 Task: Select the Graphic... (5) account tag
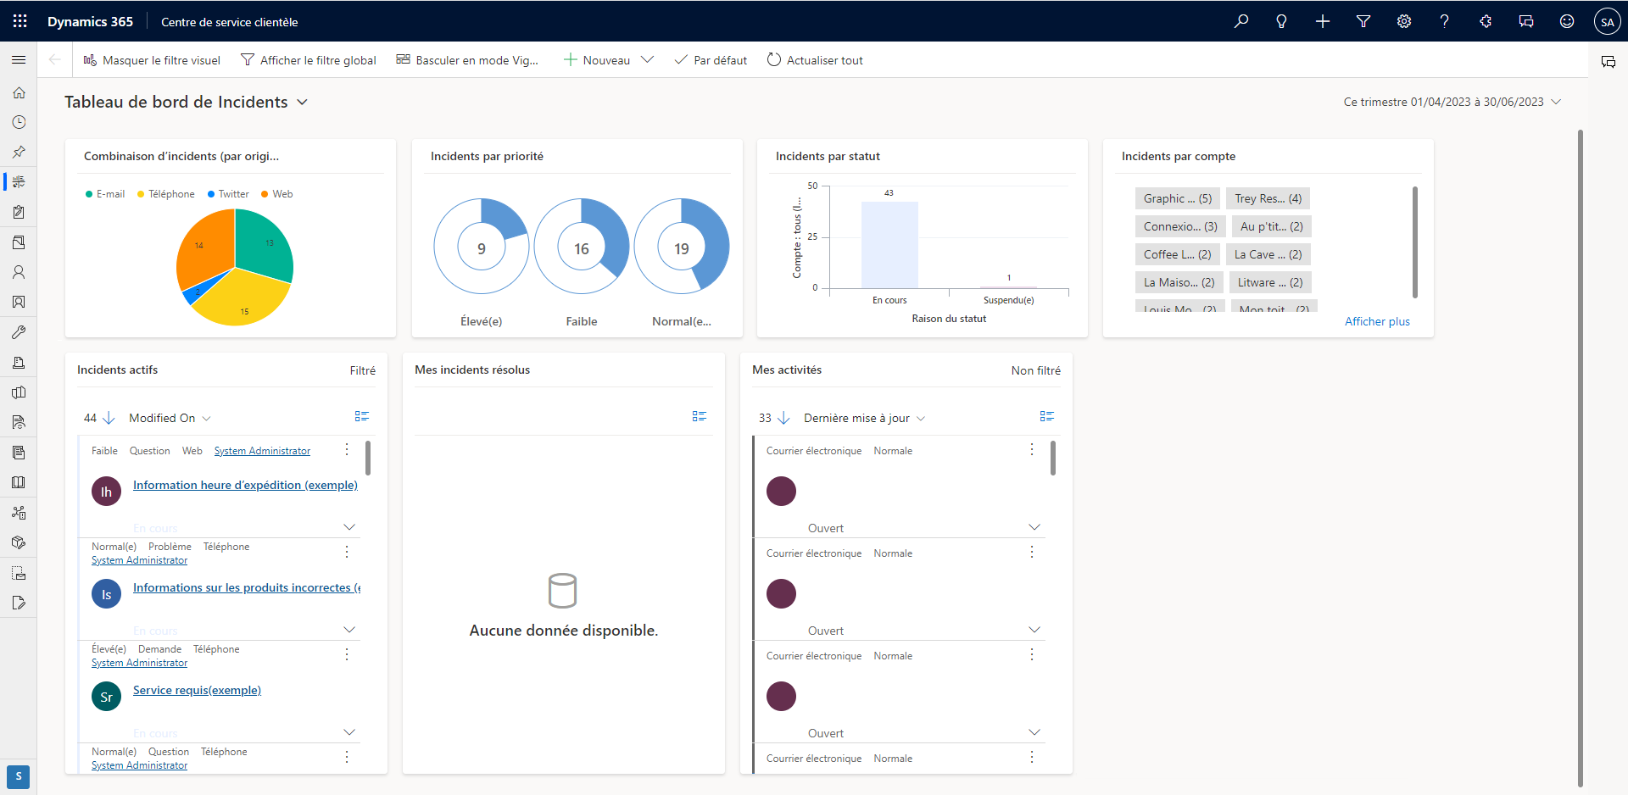(1177, 198)
